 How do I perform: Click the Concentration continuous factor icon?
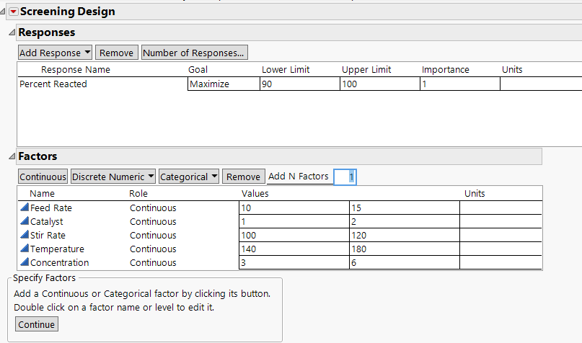coord(24,262)
